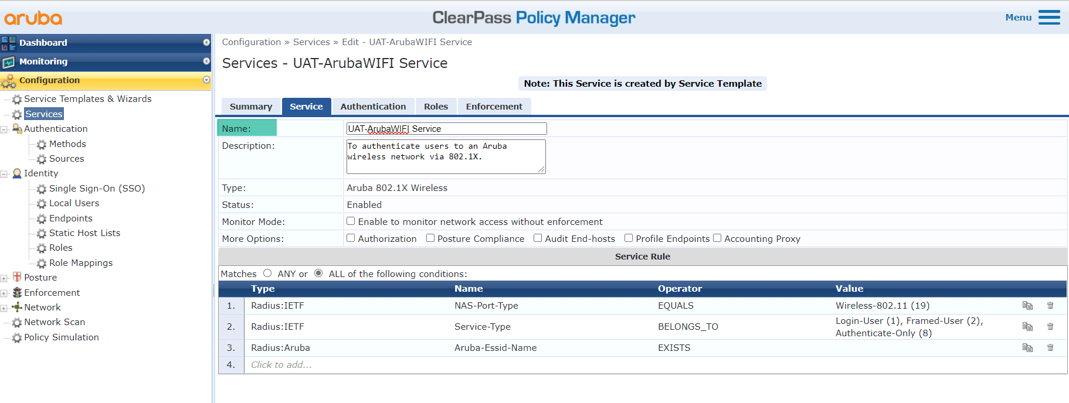This screenshot has width=1069, height=403.
Task: Copy the Aruba-Essid-Name rule row
Action: [x=1027, y=347]
